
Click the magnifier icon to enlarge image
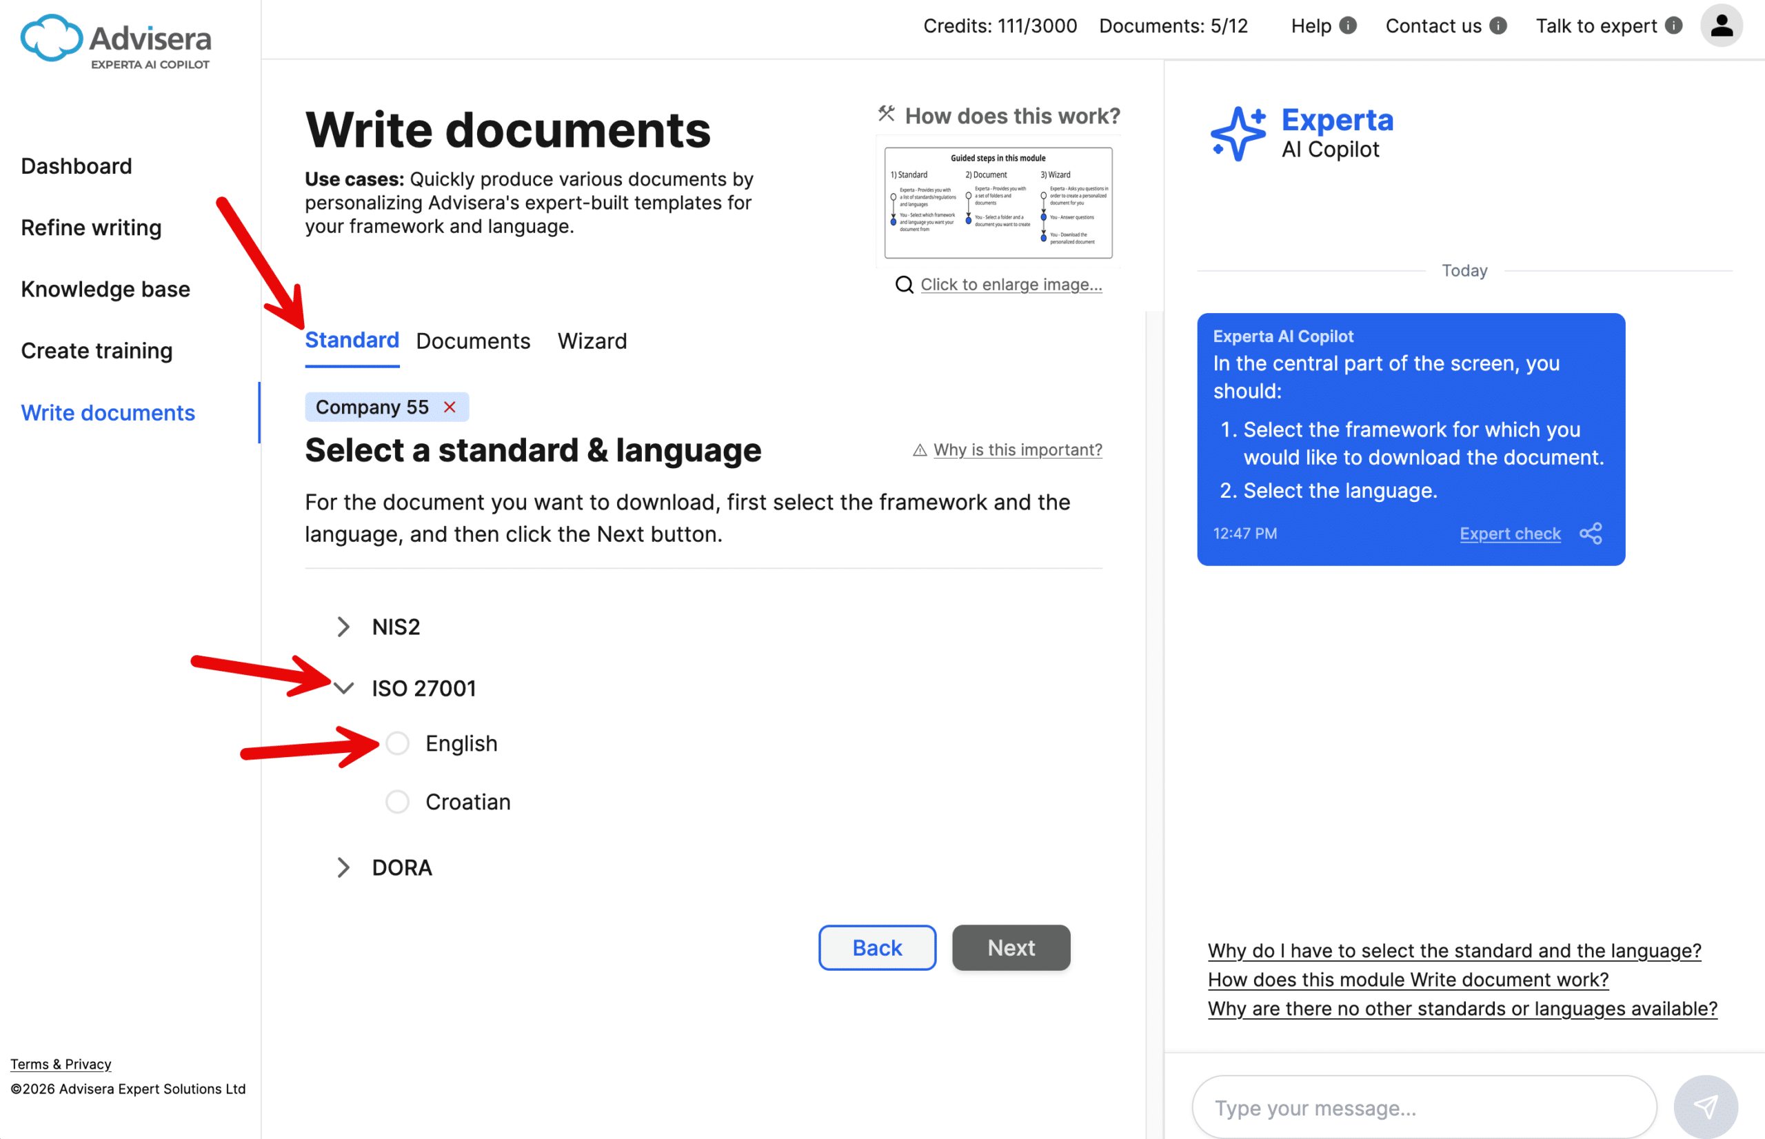pyautogui.click(x=905, y=284)
